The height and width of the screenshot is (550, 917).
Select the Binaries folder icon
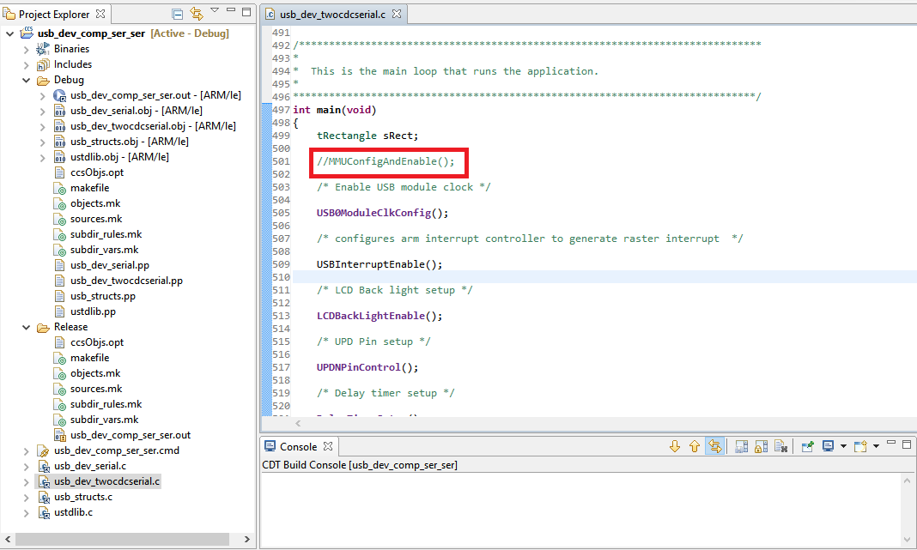coord(43,49)
